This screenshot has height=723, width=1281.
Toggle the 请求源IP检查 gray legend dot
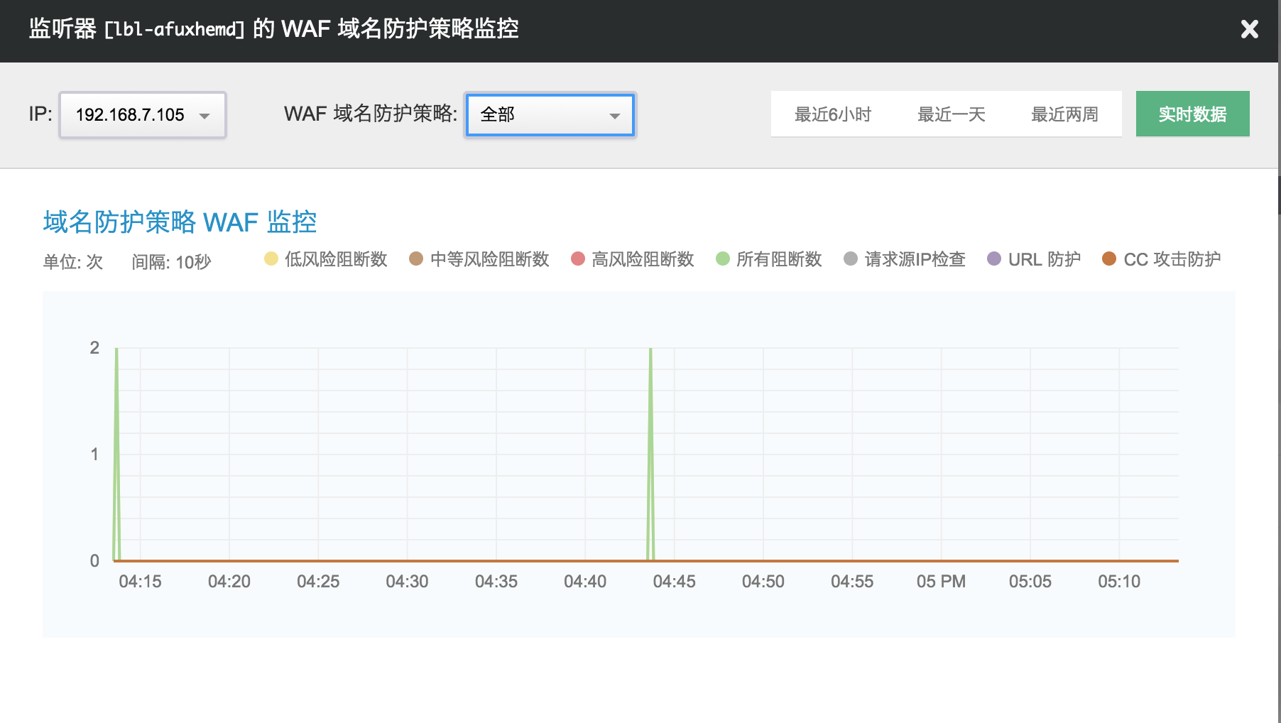[x=851, y=259]
